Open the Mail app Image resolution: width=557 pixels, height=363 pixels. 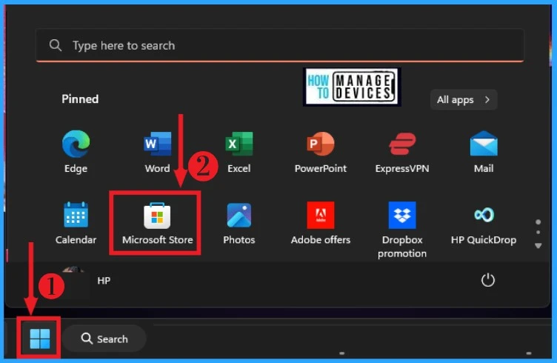[484, 152]
